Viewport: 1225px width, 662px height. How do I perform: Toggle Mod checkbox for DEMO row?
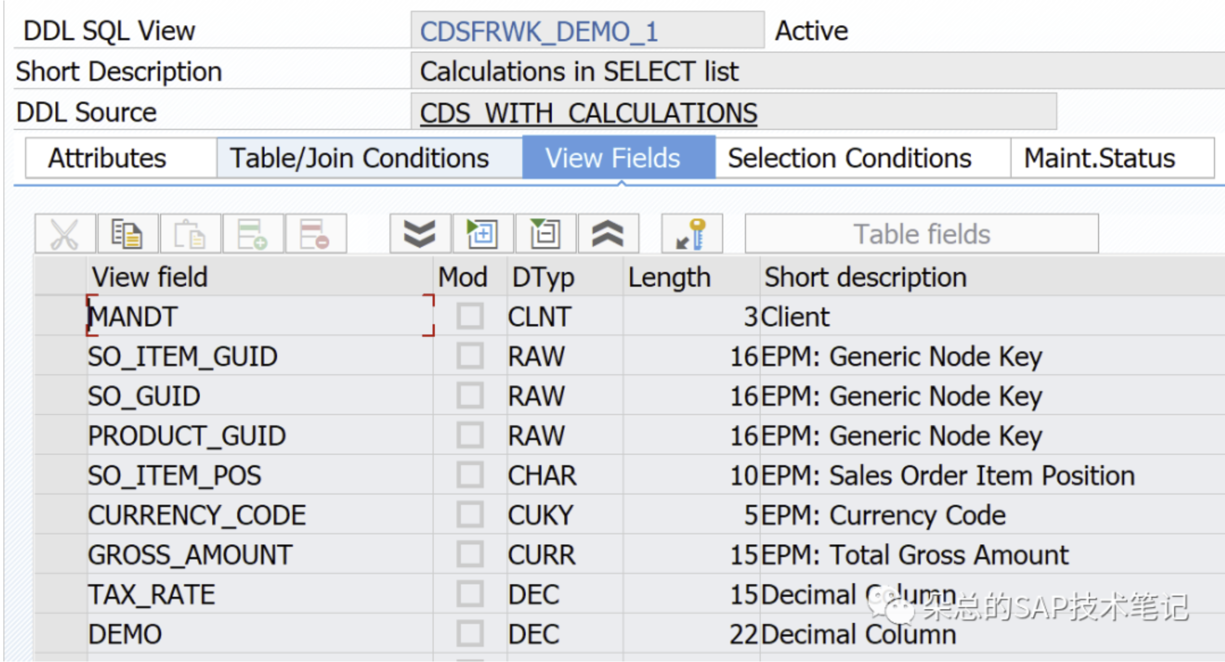click(470, 634)
